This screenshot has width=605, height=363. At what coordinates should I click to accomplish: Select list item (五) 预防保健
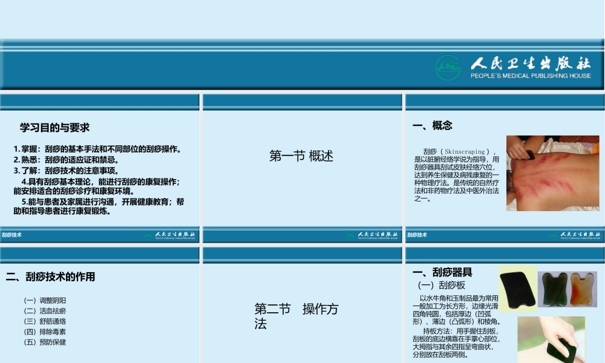point(45,342)
